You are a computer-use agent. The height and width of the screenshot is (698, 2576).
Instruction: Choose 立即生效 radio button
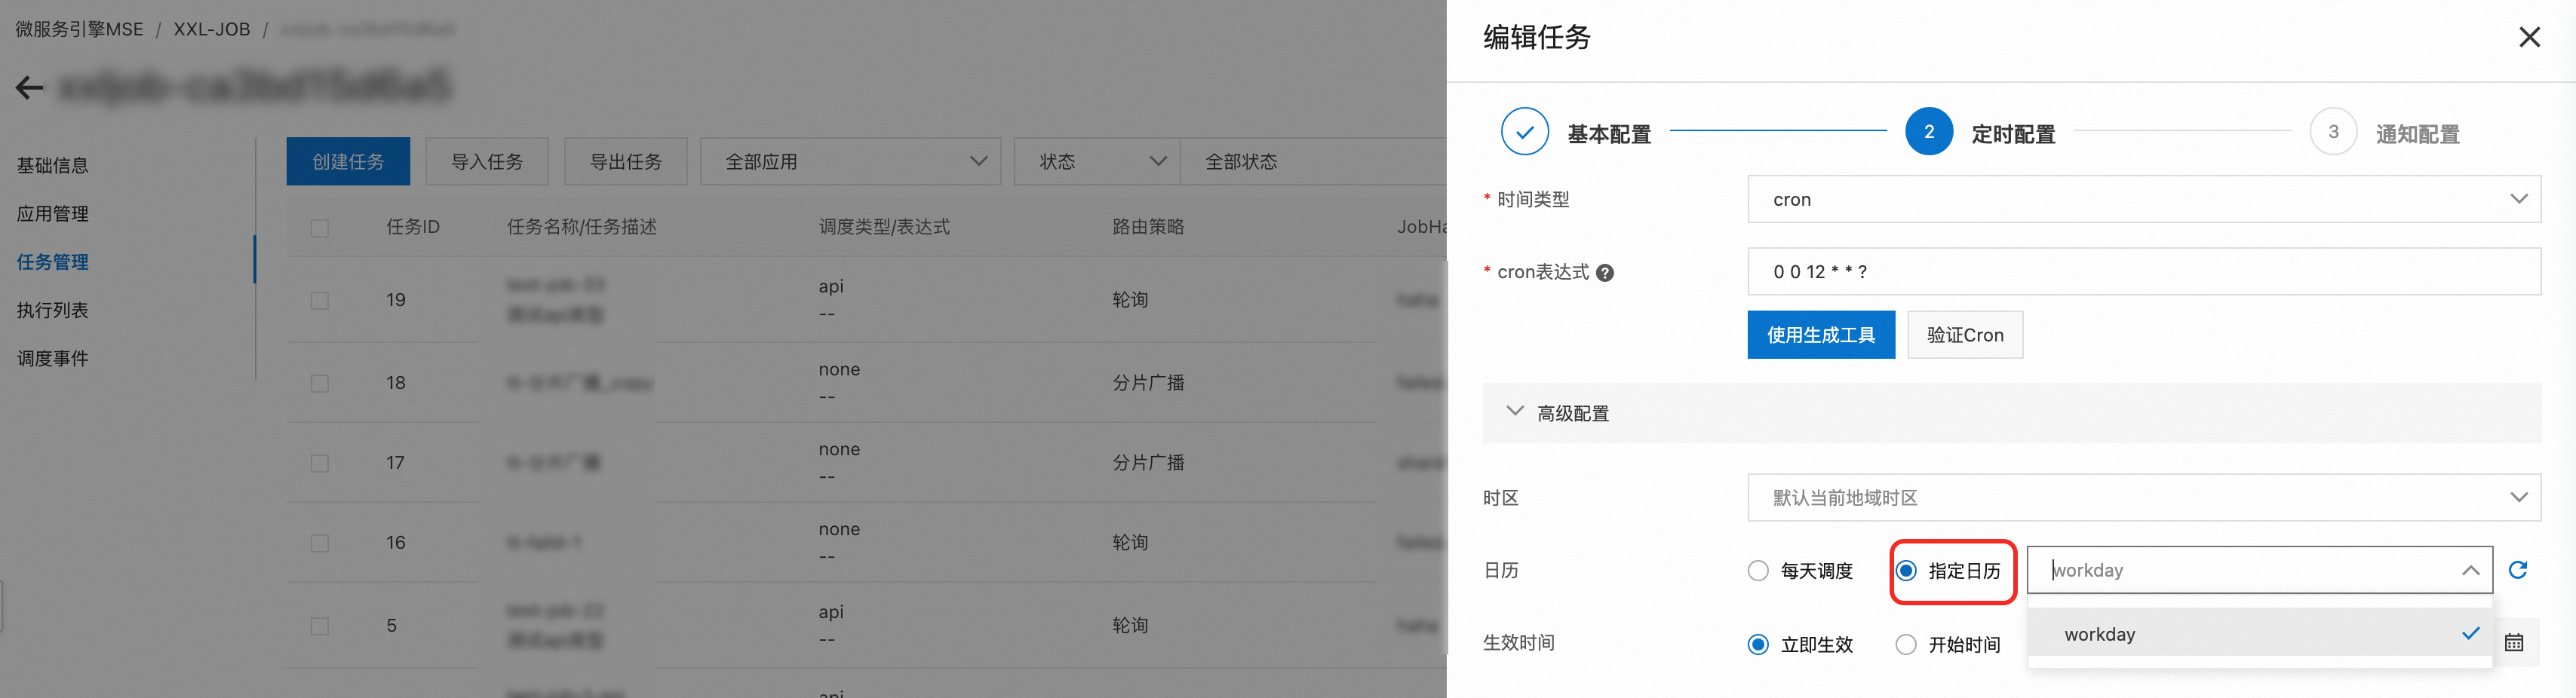(1758, 645)
